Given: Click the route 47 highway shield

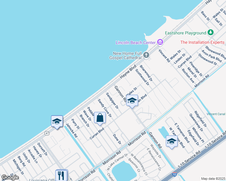Looking at the screenshot, I should (47, 133).
